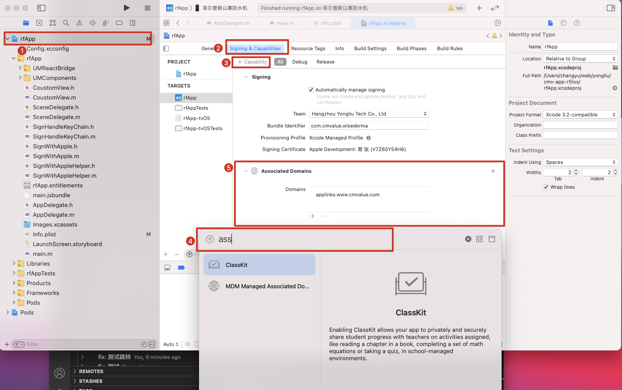
Task: Open the Find navigator magnifier
Action: click(66, 23)
